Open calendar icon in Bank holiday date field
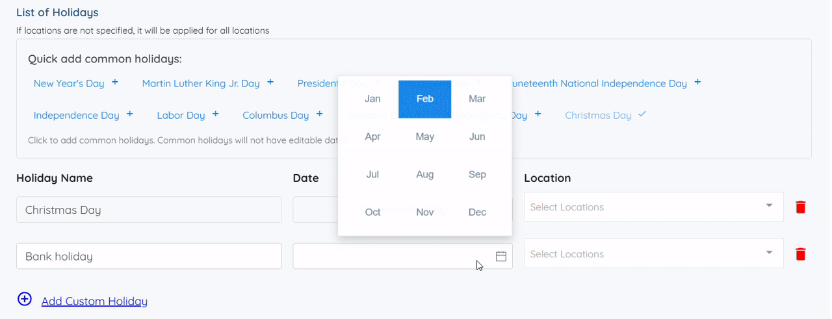The image size is (832, 319). click(501, 257)
